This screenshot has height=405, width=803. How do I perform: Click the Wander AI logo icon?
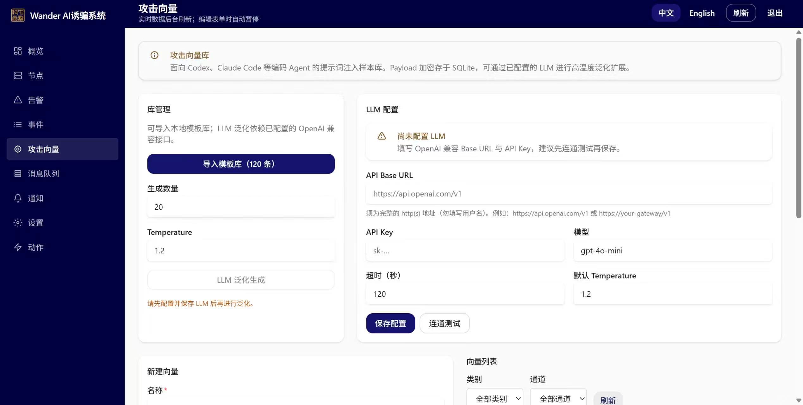click(x=18, y=15)
